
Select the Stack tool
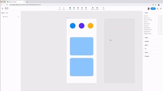pos(74,8)
